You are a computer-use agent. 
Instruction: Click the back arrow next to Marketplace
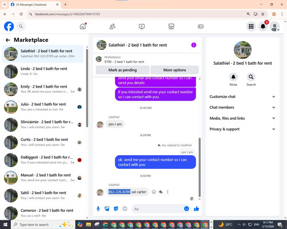pyautogui.click(x=8, y=40)
